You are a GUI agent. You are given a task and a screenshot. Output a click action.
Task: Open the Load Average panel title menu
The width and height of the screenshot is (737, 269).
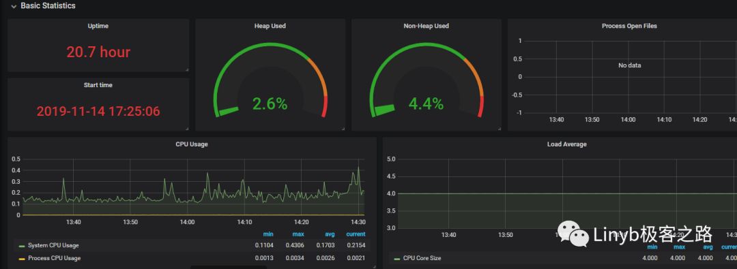[567, 144]
